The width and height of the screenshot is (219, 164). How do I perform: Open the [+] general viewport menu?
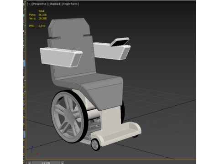click(x=29, y=4)
